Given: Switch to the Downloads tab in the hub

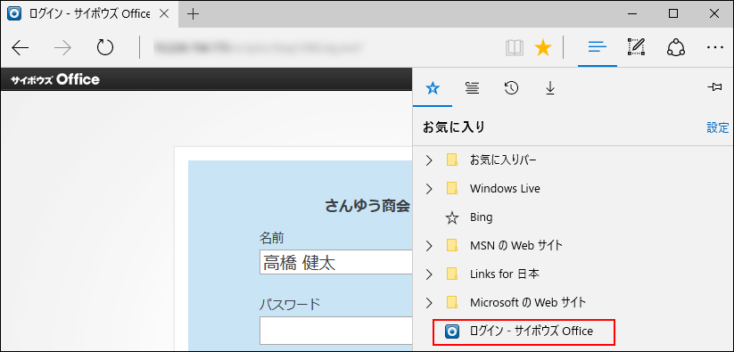Looking at the screenshot, I should coord(550,88).
